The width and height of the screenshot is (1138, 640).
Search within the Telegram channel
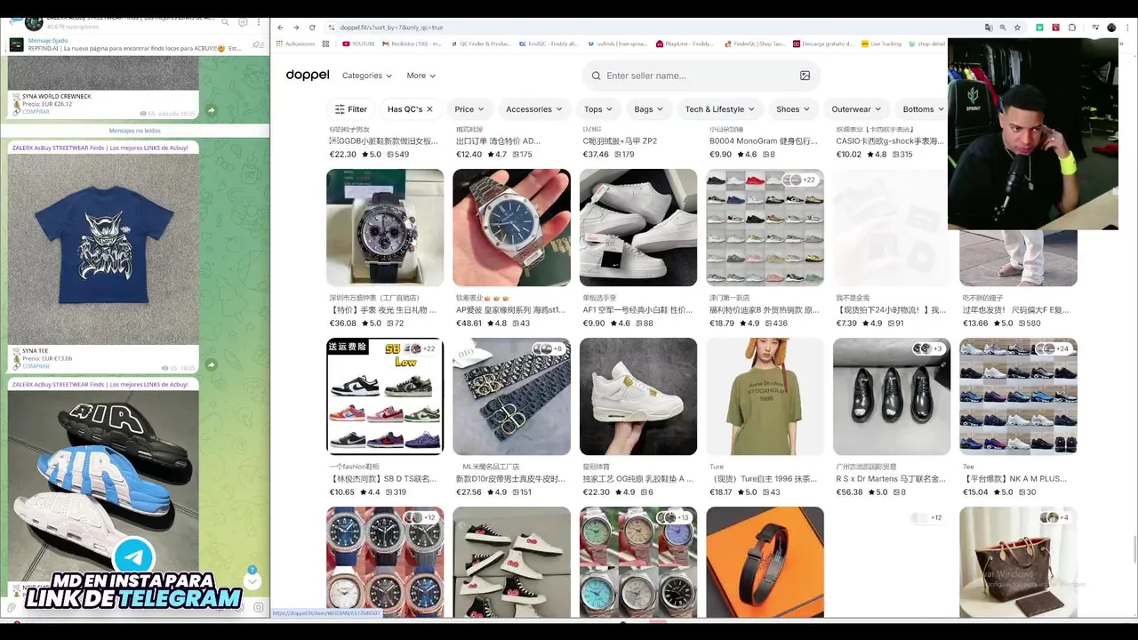227,22
